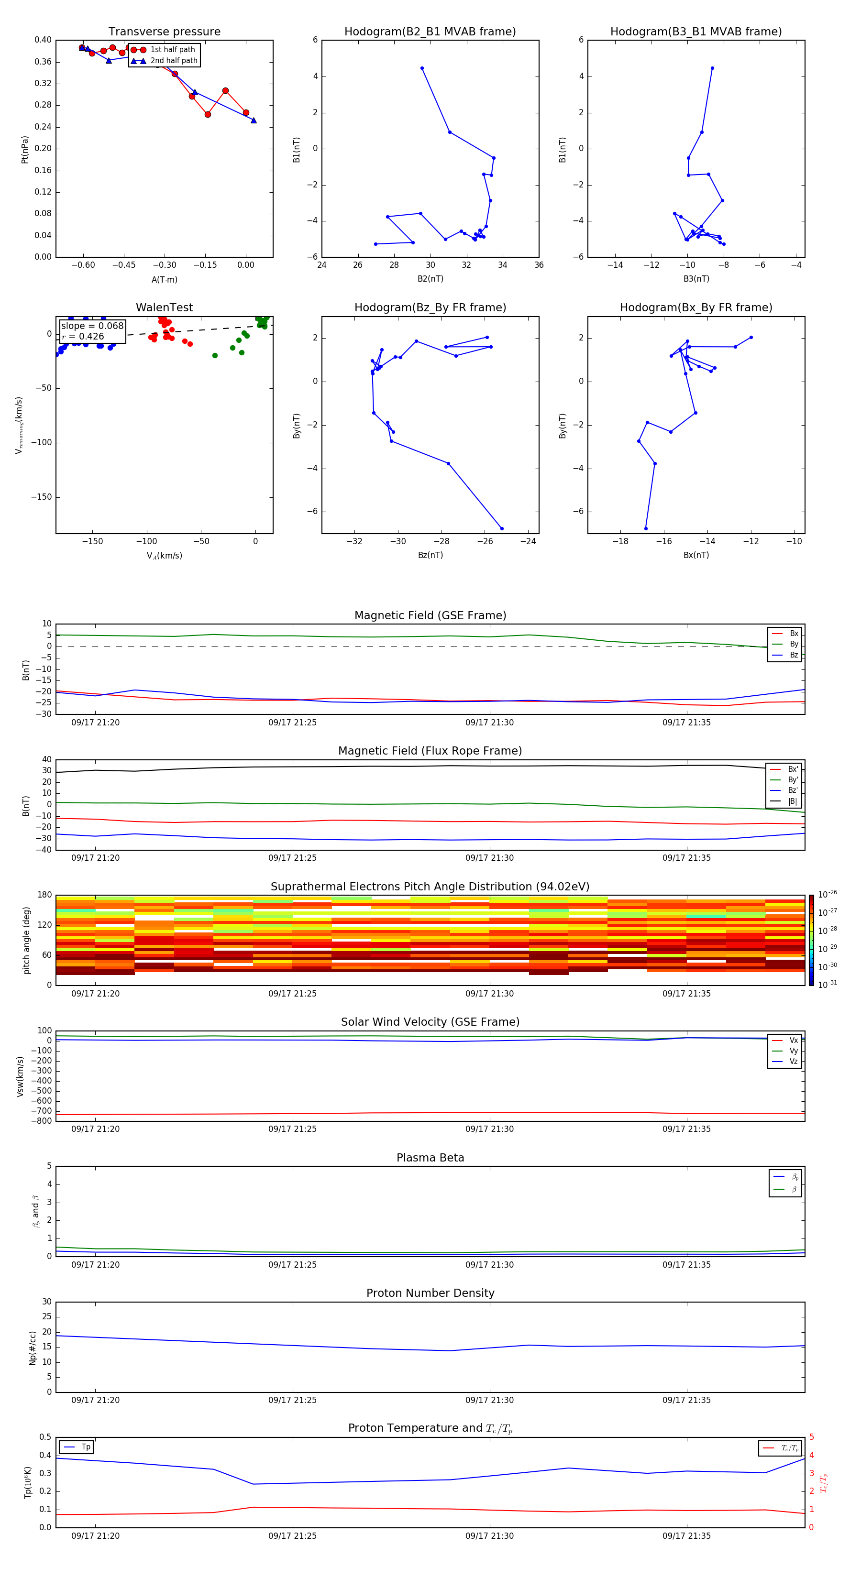
Task: Select the "Hodogram(B2_B1 MVAB frame)" title
Action: pos(430,32)
